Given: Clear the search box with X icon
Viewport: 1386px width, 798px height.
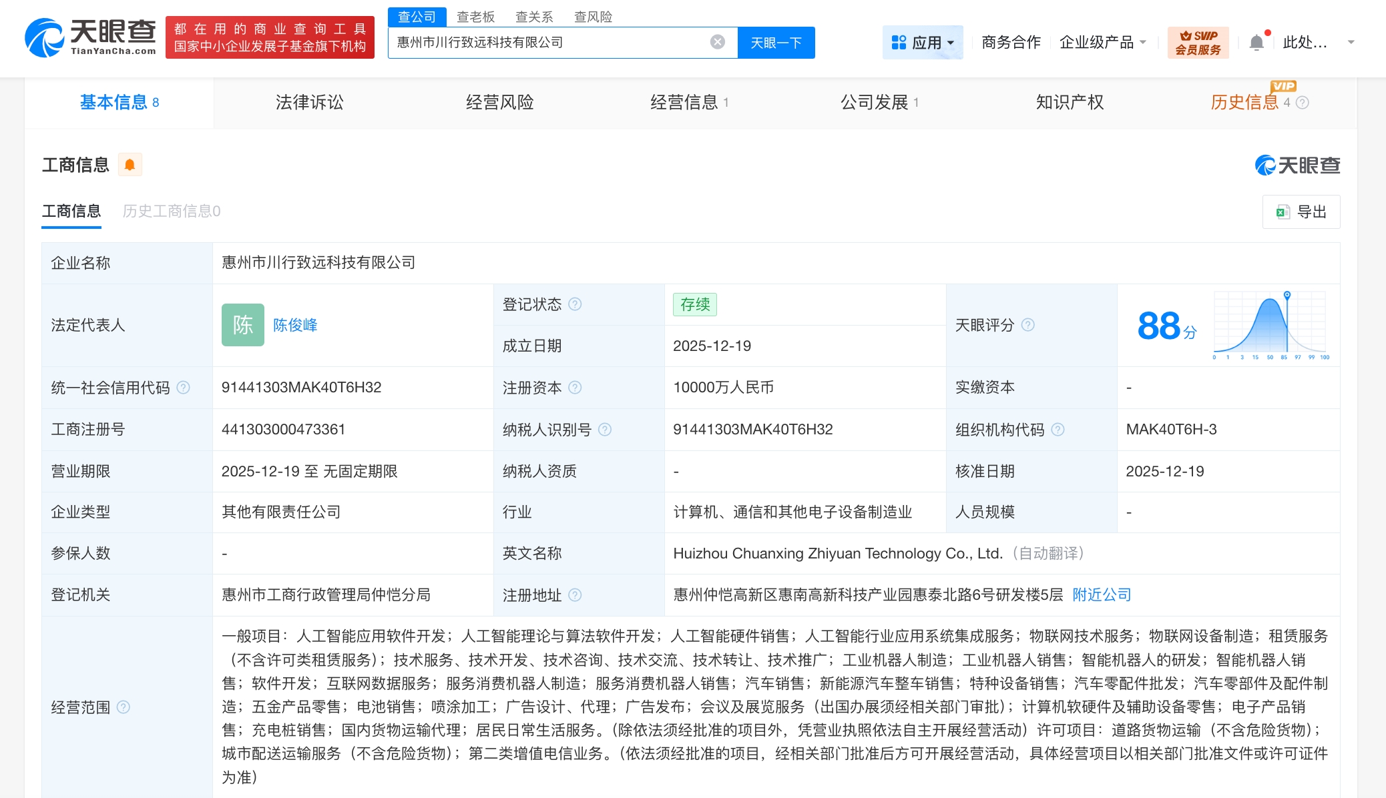Looking at the screenshot, I should [718, 42].
